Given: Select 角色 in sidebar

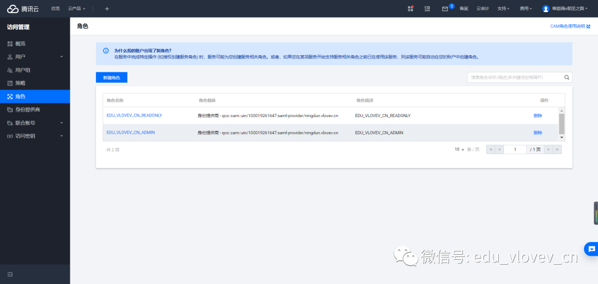Looking at the screenshot, I should click(35, 96).
